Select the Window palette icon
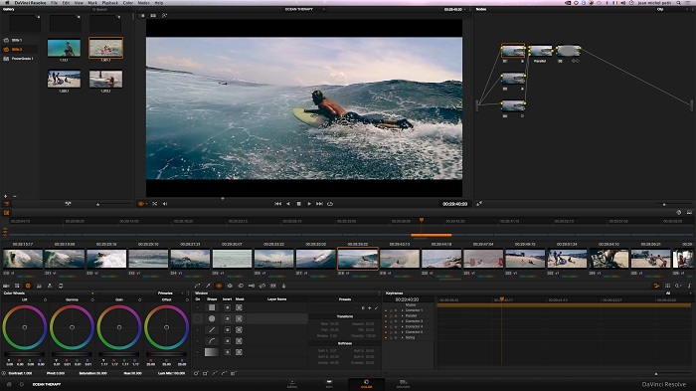Image resolution: width=696 pixels, height=391 pixels. point(219,286)
